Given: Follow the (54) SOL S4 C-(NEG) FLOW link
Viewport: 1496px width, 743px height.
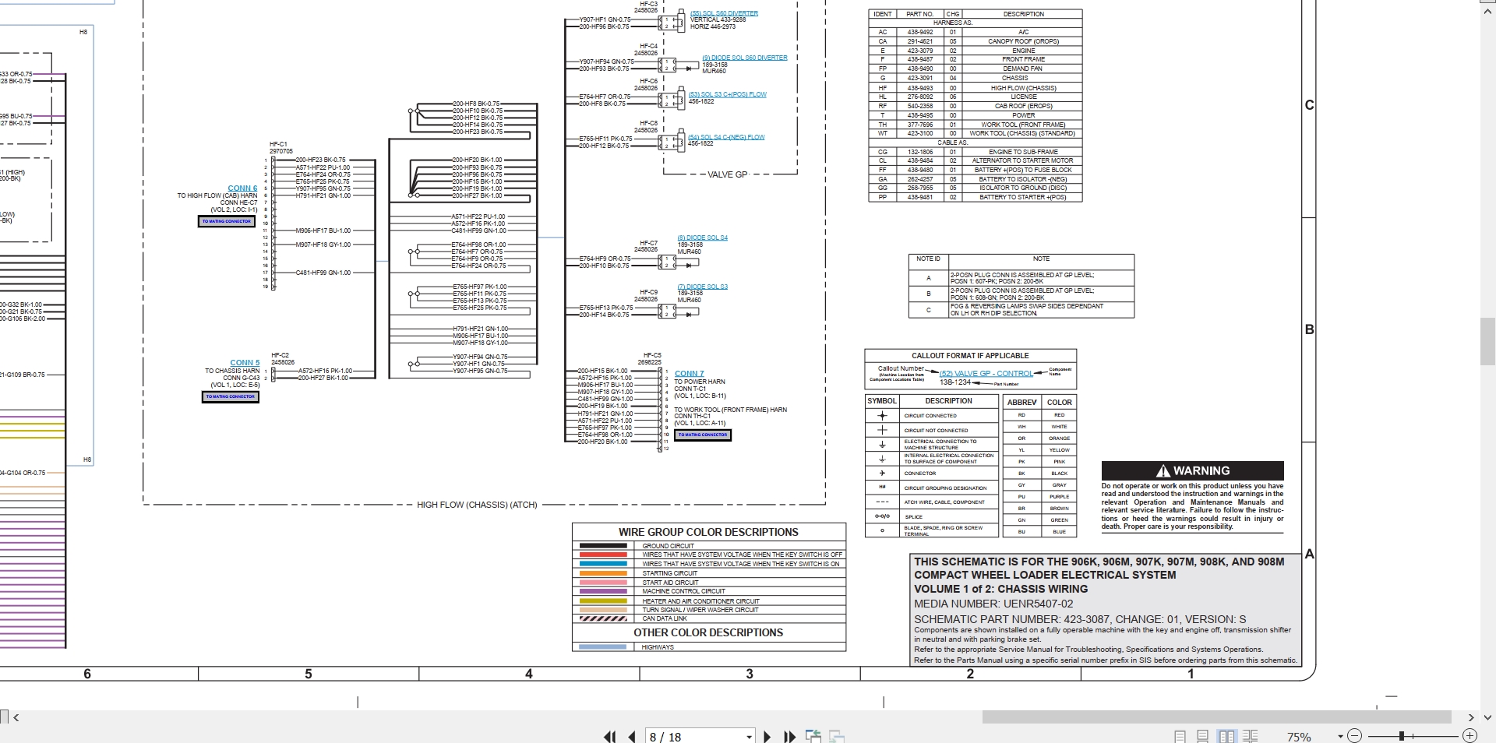Looking at the screenshot, I should pyautogui.click(x=726, y=137).
